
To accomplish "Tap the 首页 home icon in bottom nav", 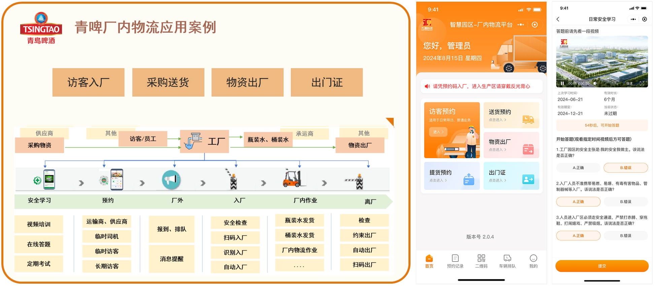I will pos(429,258).
